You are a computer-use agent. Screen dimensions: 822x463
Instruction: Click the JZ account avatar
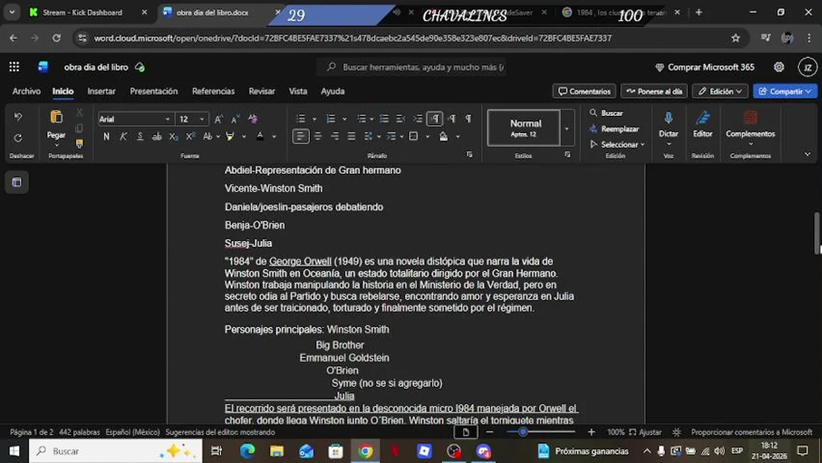tap(807, 67)
